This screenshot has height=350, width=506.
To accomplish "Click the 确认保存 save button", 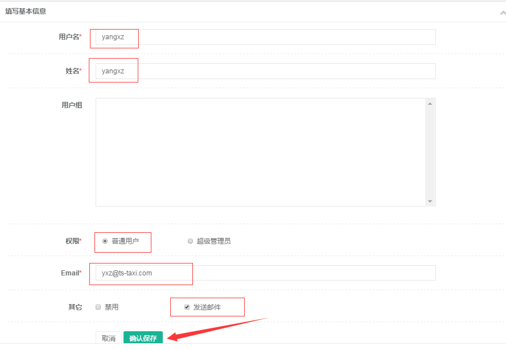I will pyautogui.click(x=143, y=337).
